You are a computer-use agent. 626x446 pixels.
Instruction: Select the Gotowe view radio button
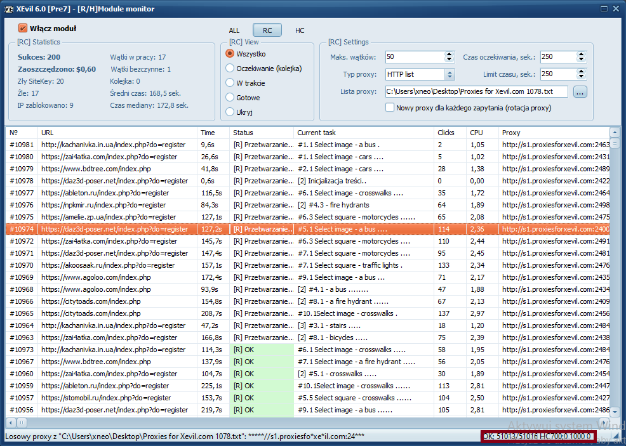point(230,97)
